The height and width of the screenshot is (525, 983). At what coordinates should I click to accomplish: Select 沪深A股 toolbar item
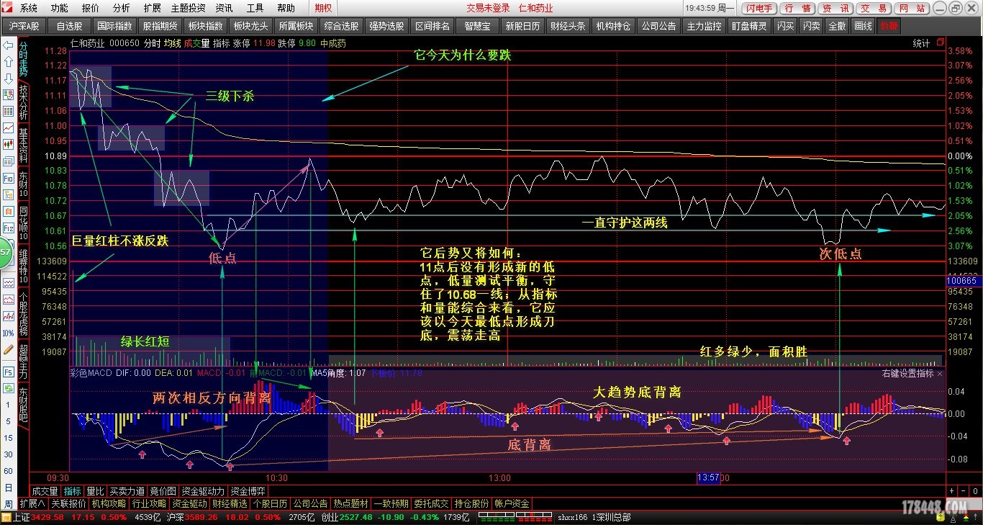click(24, 25)
